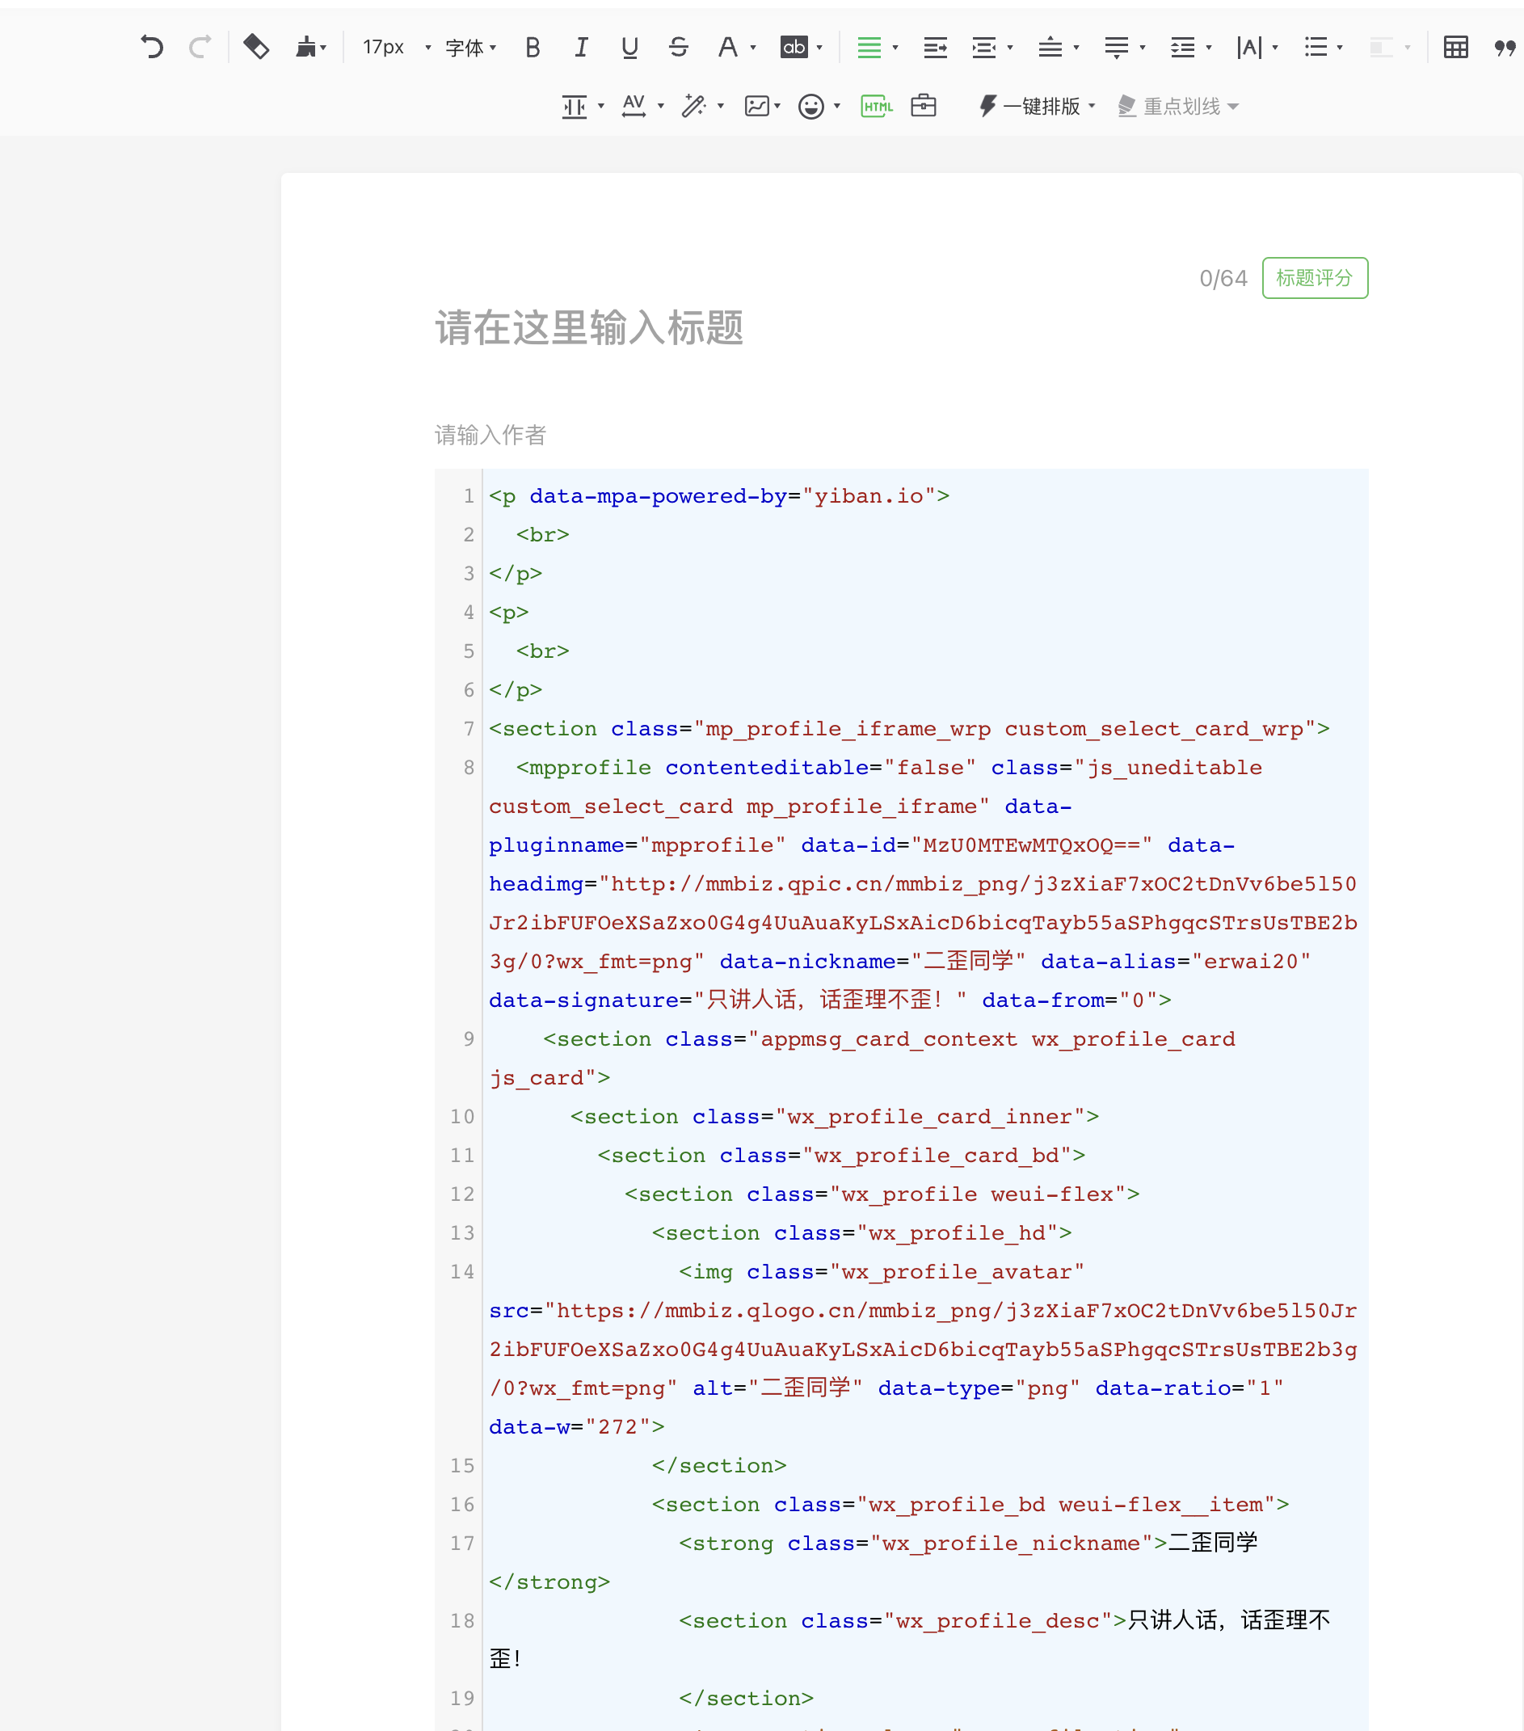Click the HTML source code icon
This screenshot has width=1524, height=1731.
[876, 106]
